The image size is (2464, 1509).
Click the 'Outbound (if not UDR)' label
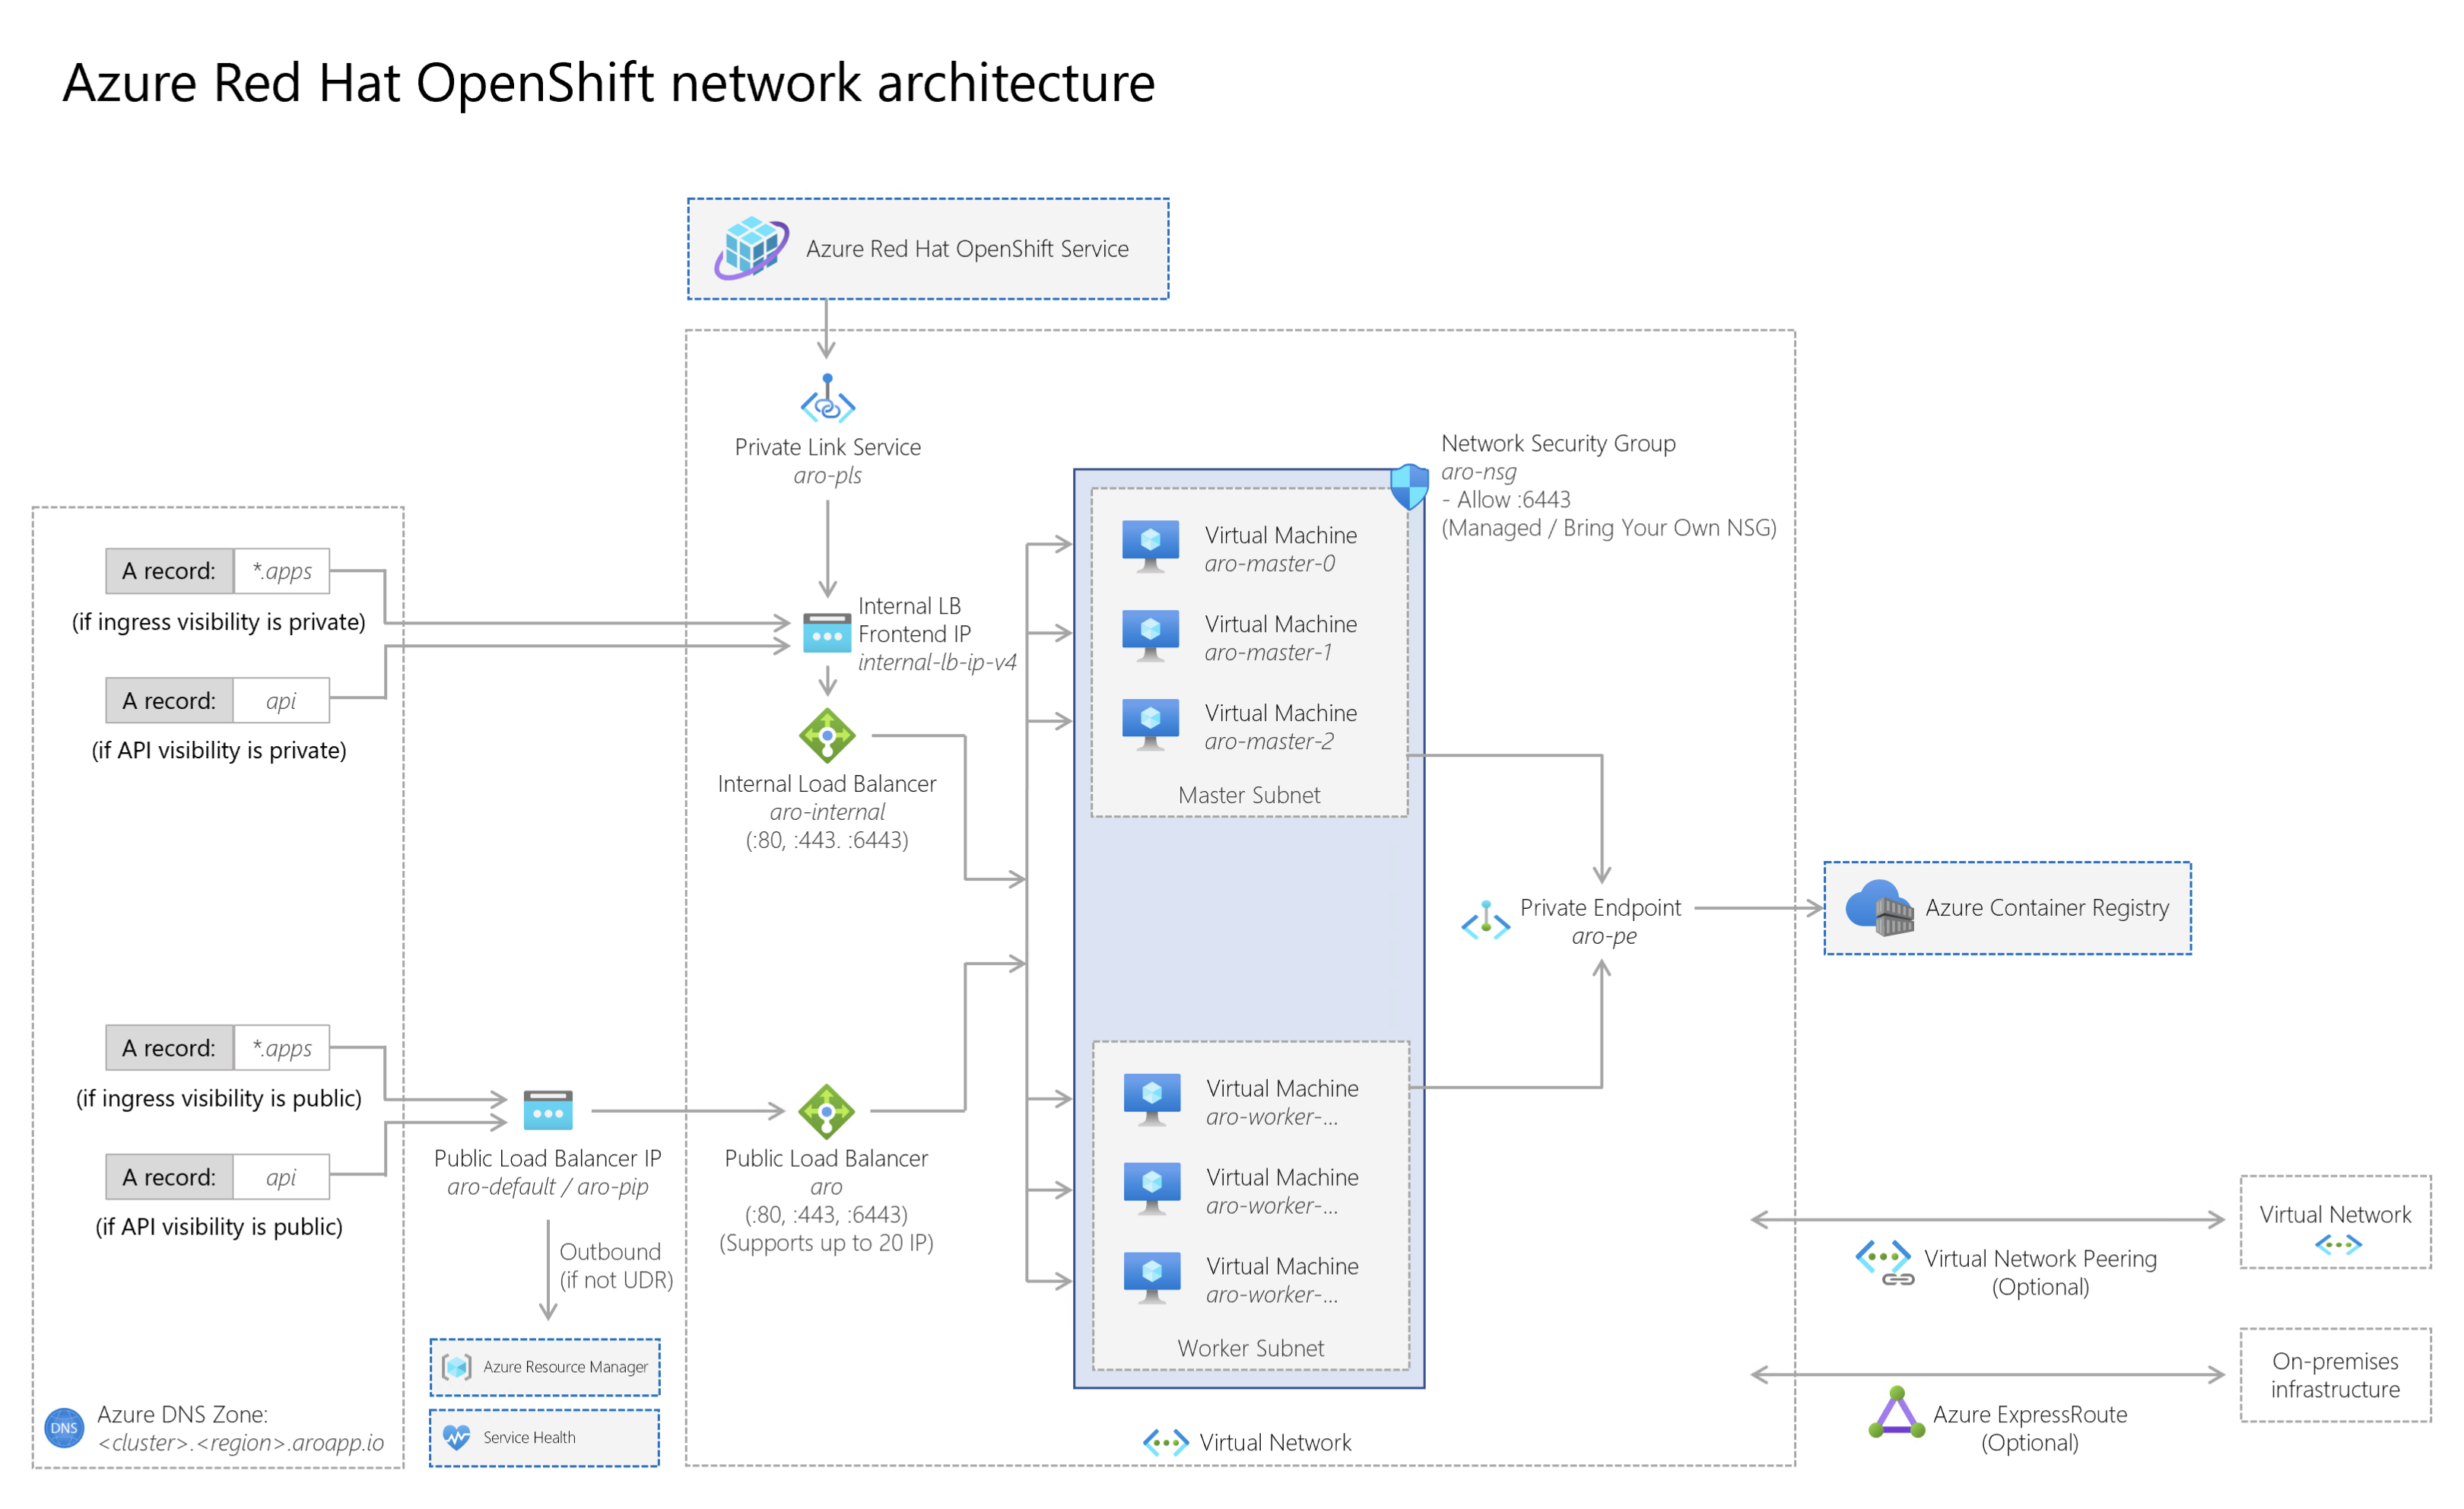616,1266
